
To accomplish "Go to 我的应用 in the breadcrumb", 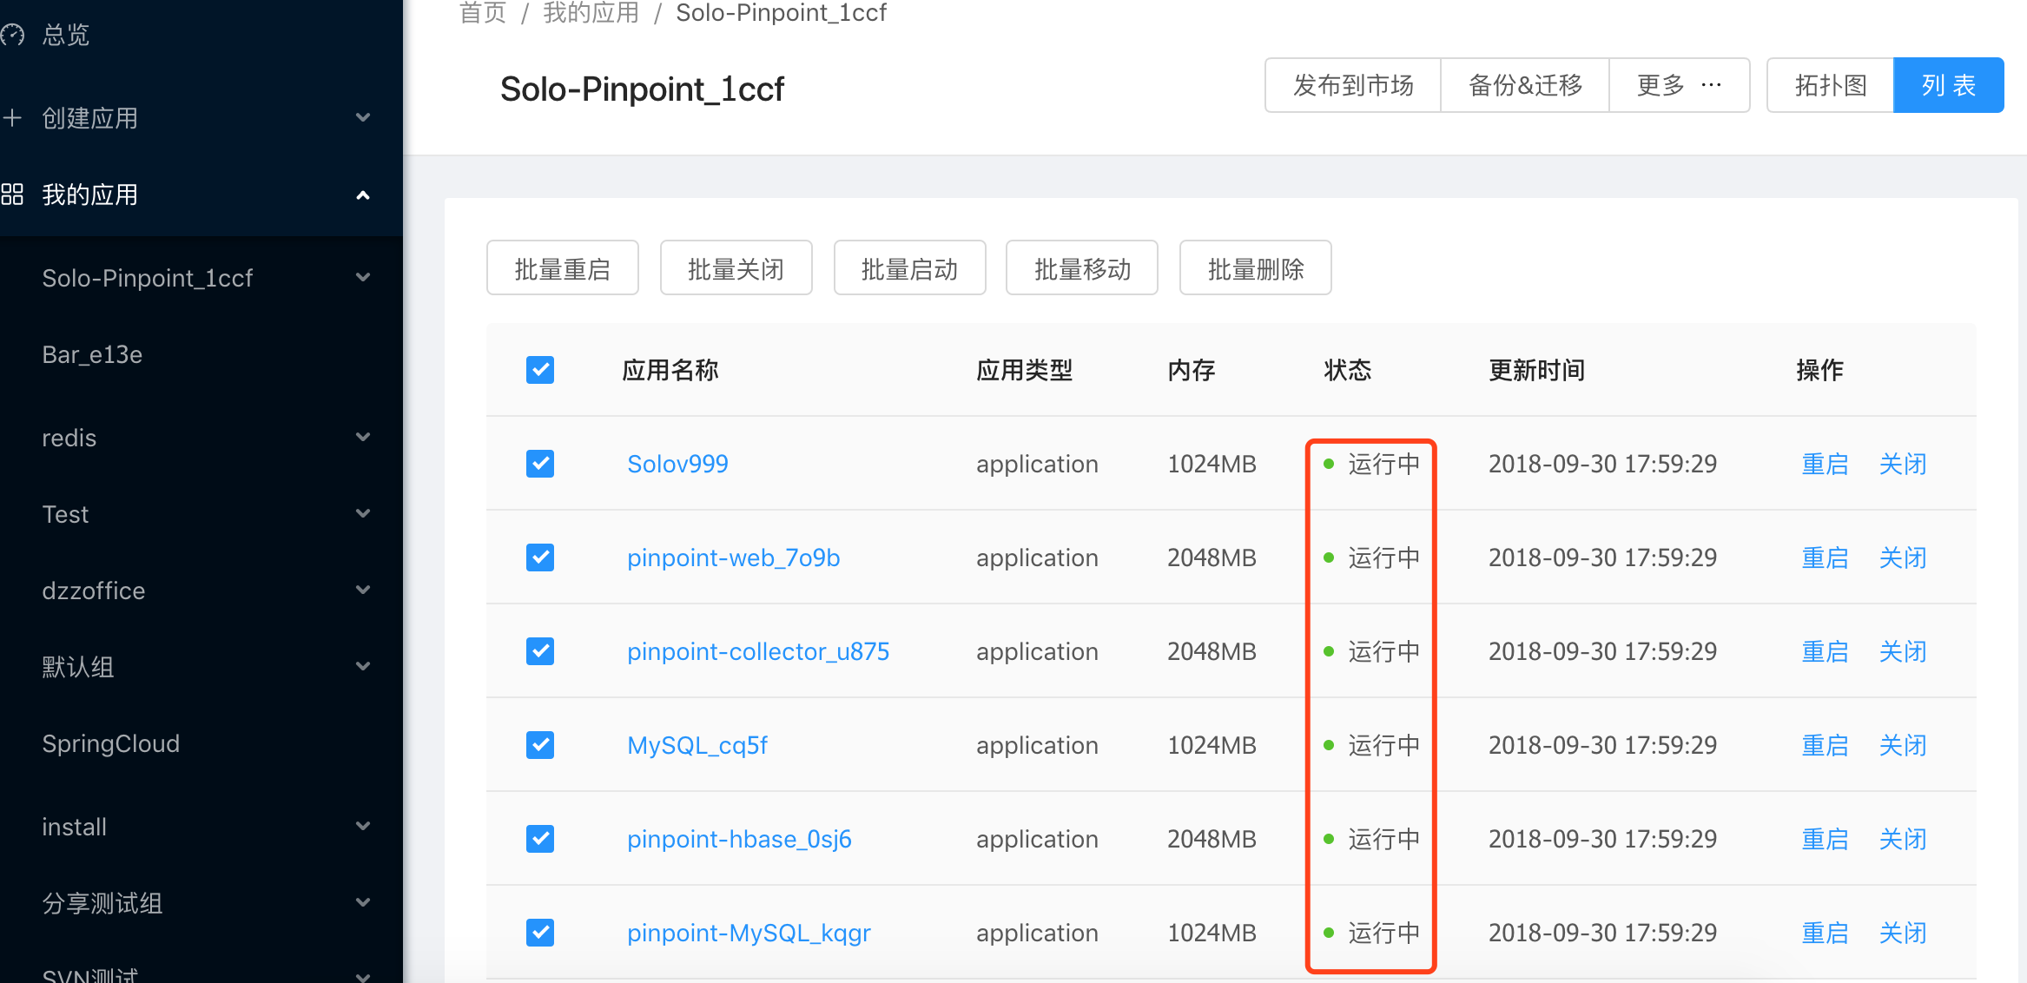I will (x=591, y=12).
